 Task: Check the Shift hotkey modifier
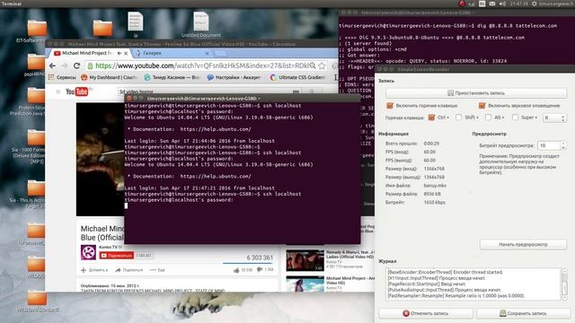coord(458,118)
